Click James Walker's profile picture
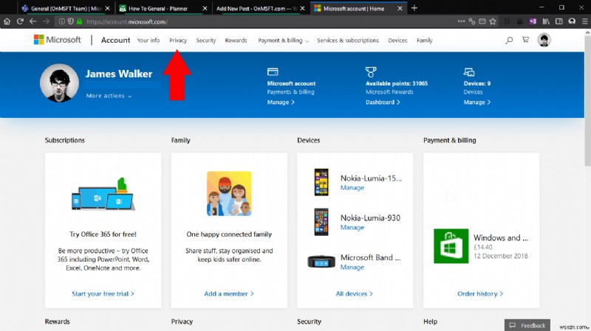The height and width of the screenshot is (331, 591). [59, 83]
